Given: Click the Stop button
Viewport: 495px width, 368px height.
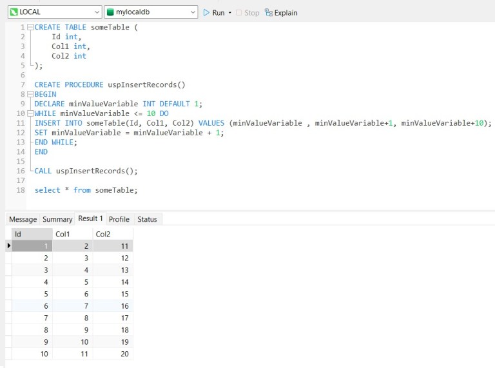Looking at the screenshot, I should (x=247, y=13).
